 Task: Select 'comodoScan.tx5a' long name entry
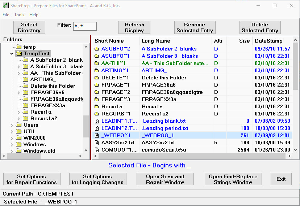tap(164, 150)
